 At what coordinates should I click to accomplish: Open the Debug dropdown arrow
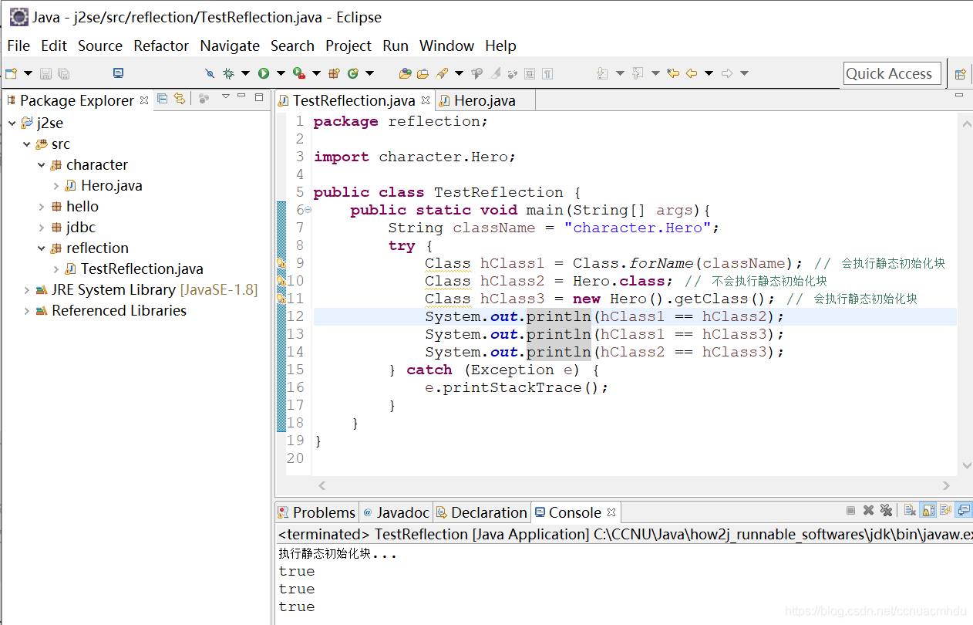[x=246, y=73]
